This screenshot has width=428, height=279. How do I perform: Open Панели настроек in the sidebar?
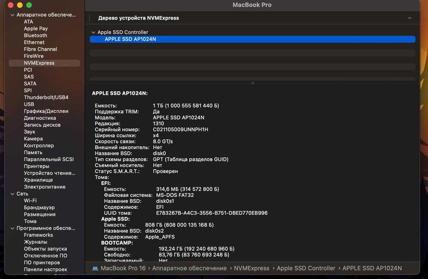pyautogui.click(x=46, y=270)
